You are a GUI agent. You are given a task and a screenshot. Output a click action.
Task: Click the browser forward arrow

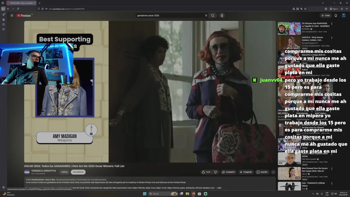click(13, 9)
